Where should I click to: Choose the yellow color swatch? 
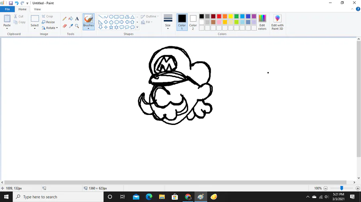click(231, 16)
